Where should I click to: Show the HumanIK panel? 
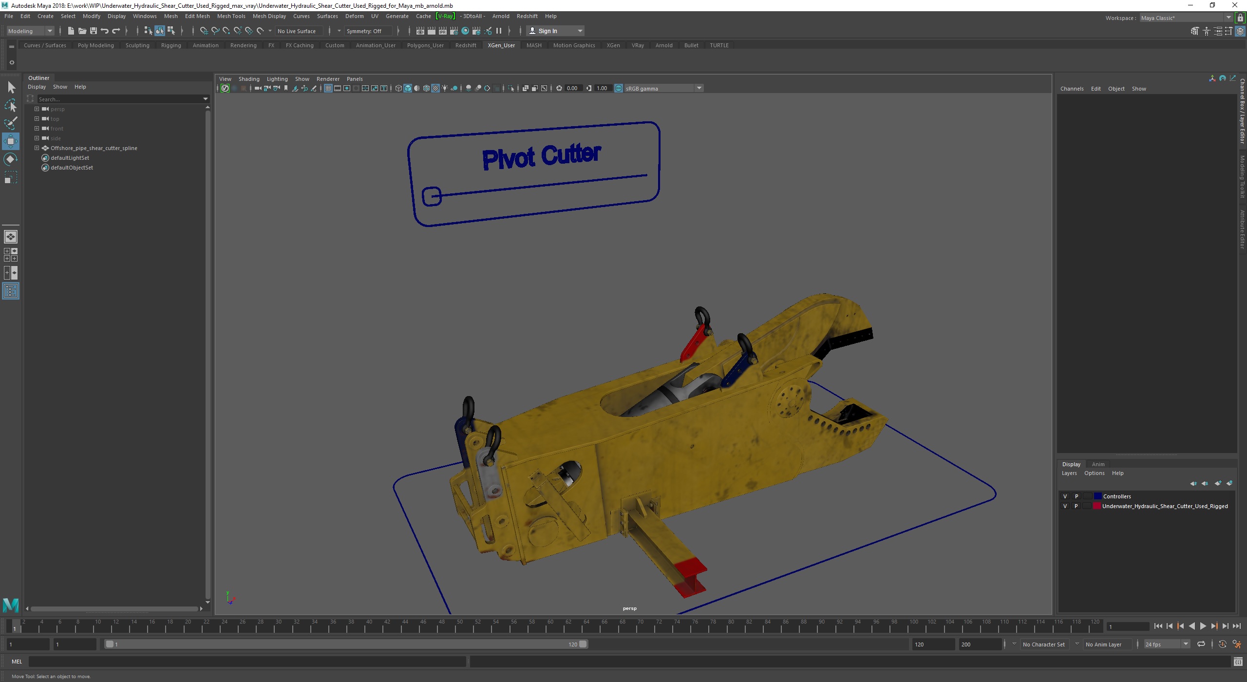coord(1206,31)
